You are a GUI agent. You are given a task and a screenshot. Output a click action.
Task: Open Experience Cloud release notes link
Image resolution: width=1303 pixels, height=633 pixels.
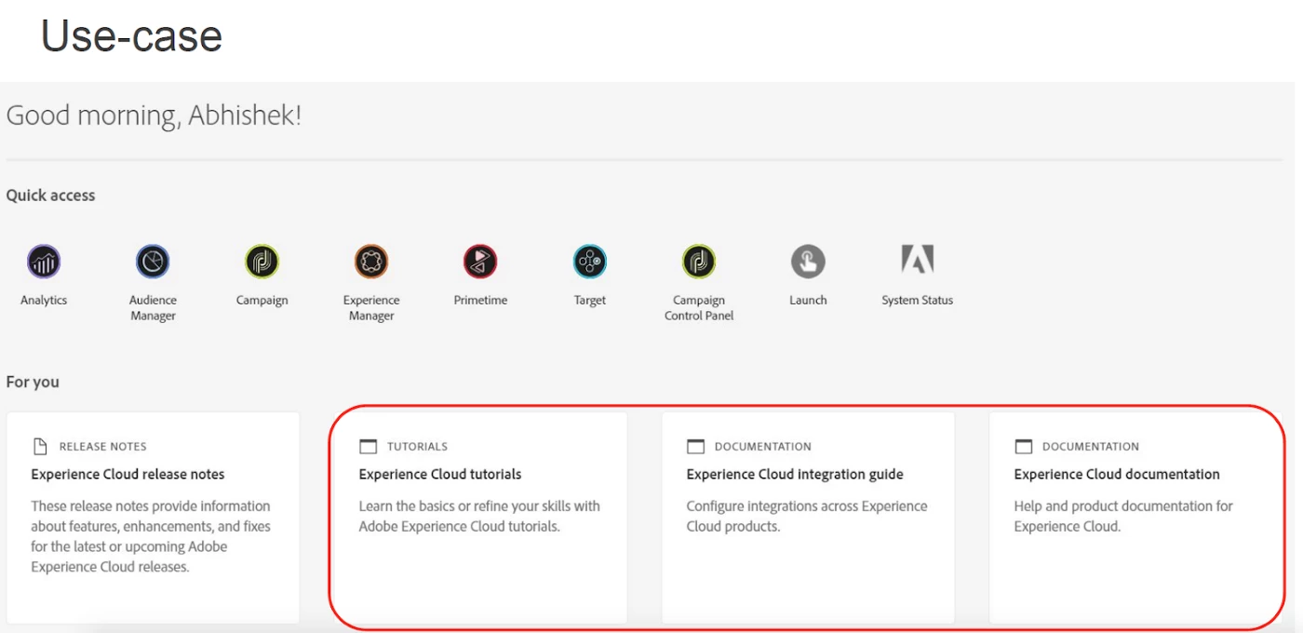[128, 474]
